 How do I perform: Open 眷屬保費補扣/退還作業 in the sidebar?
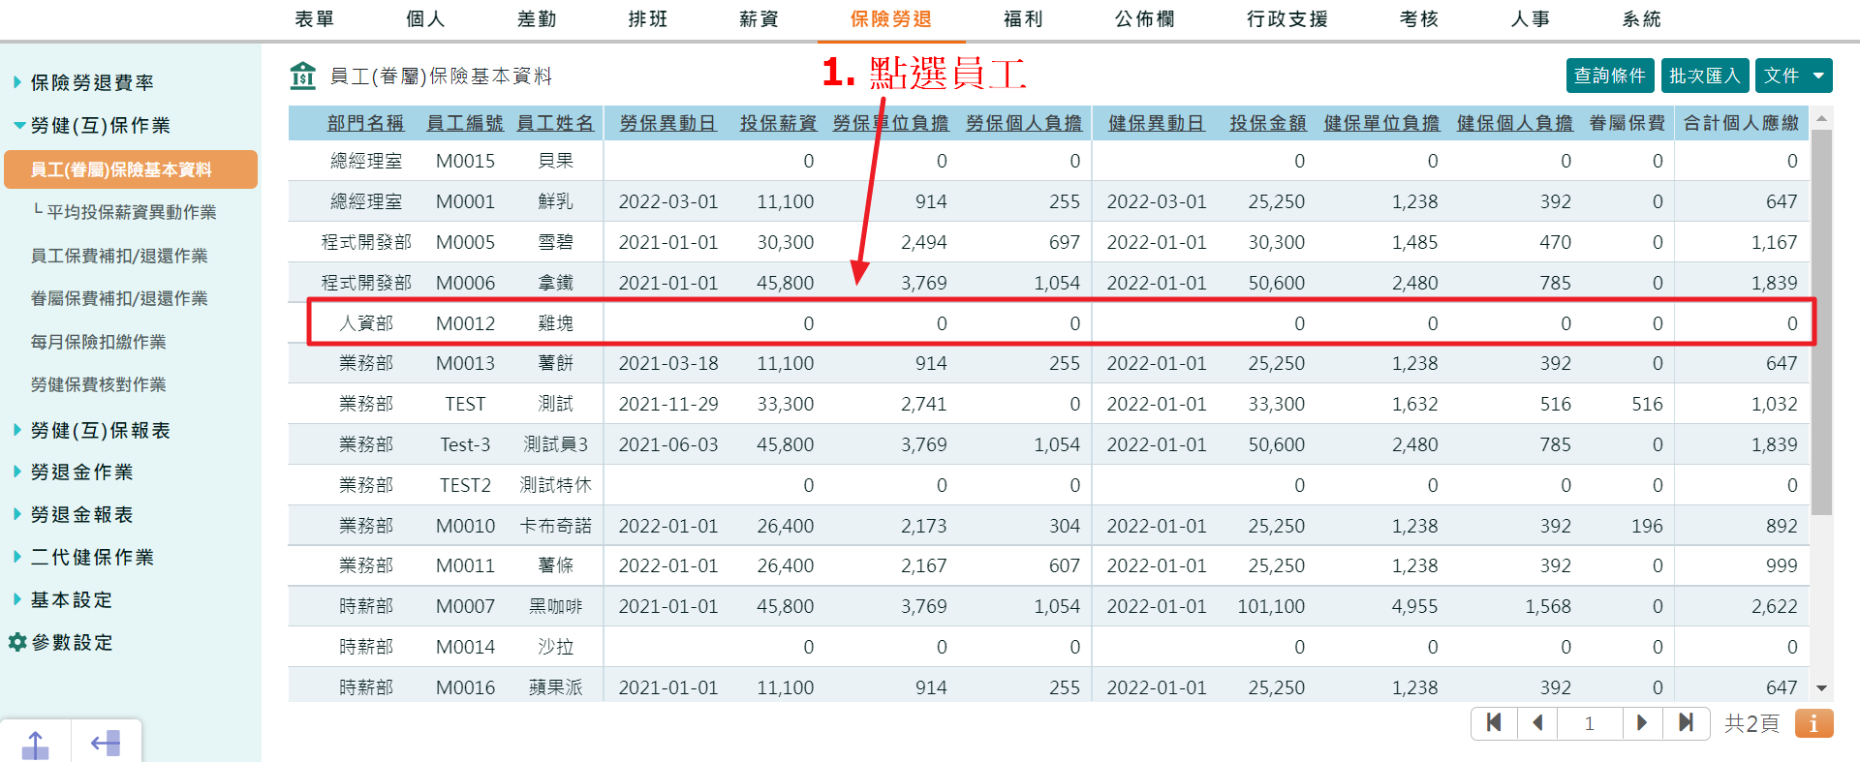(x=119, y=298)
